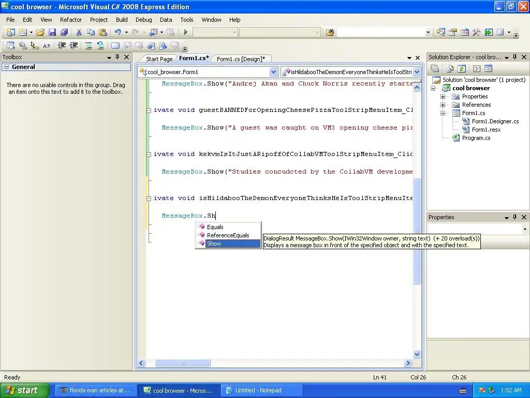Viewport: 530px width, 398px height.
Task: Click the Open File folder icon
Action: pyautogui.click(x=40, y=32)
